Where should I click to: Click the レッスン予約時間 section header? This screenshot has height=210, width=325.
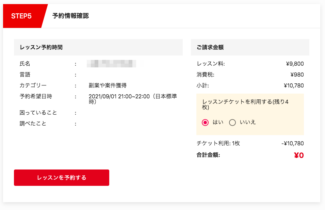click(x=41, y=47)
